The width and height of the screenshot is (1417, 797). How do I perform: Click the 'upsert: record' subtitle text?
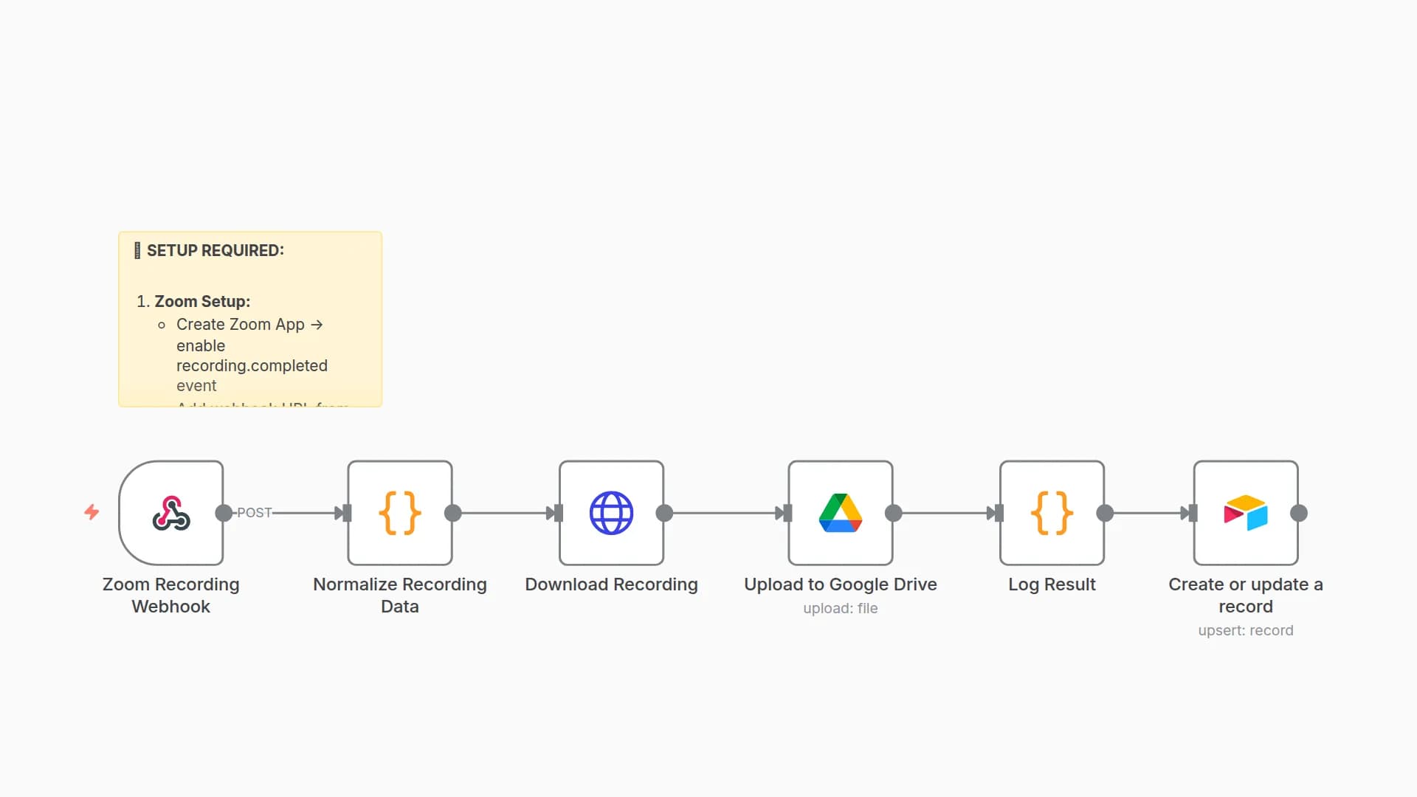point(1245,630)
